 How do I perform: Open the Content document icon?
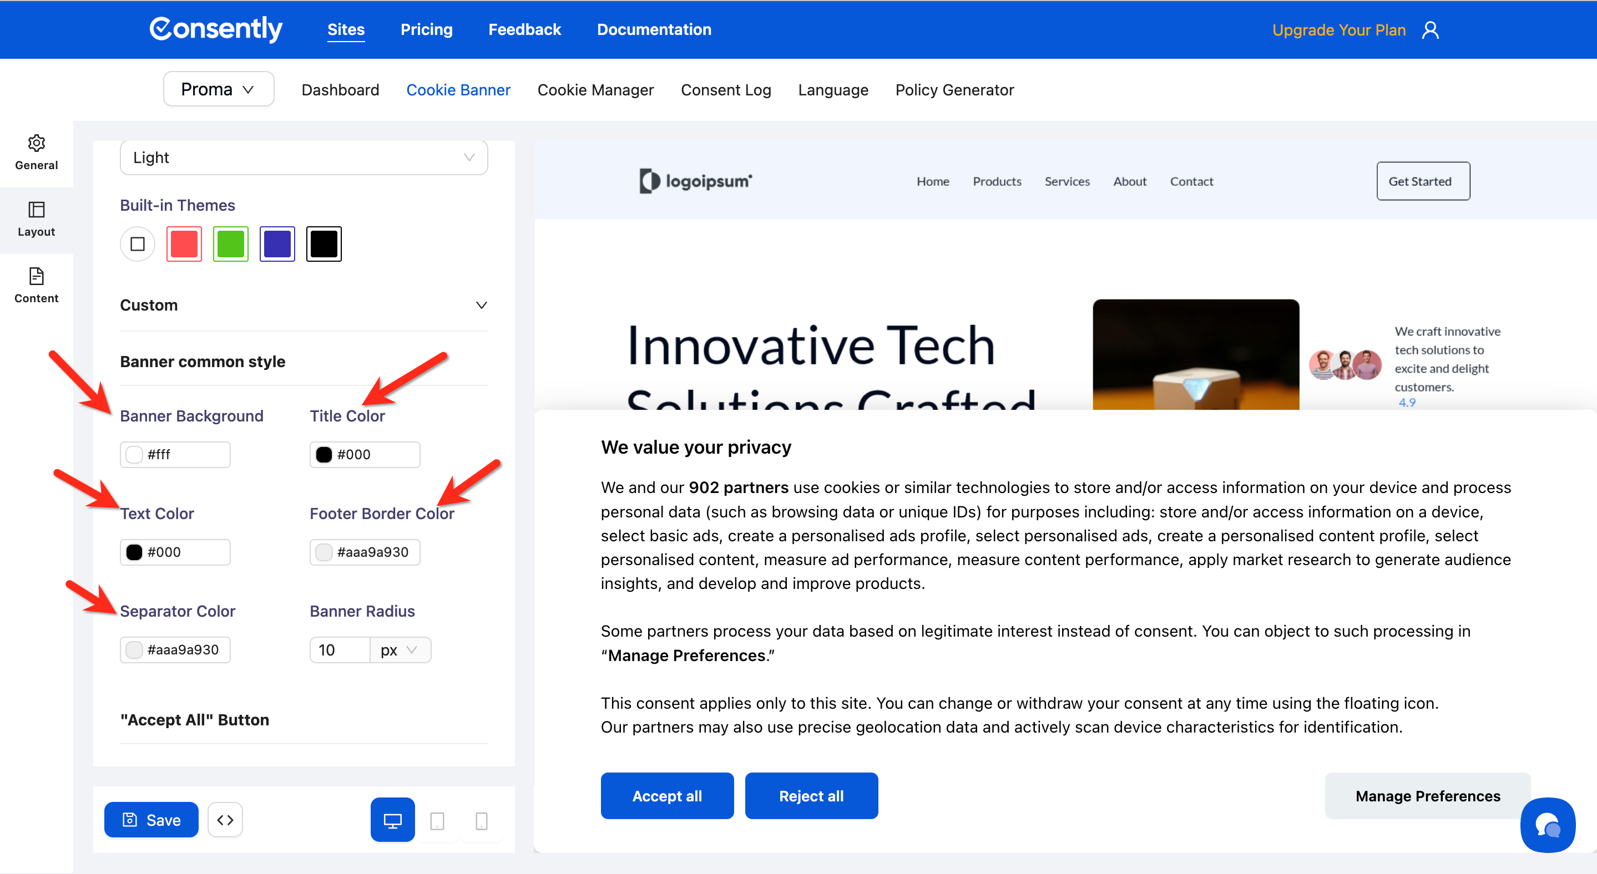click(x=36, y=276)
